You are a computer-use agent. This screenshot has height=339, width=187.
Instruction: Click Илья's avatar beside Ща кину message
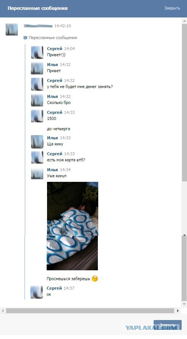37,142
